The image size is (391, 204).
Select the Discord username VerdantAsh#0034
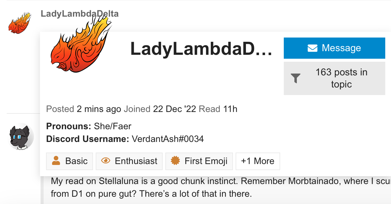tap(167, 139)
